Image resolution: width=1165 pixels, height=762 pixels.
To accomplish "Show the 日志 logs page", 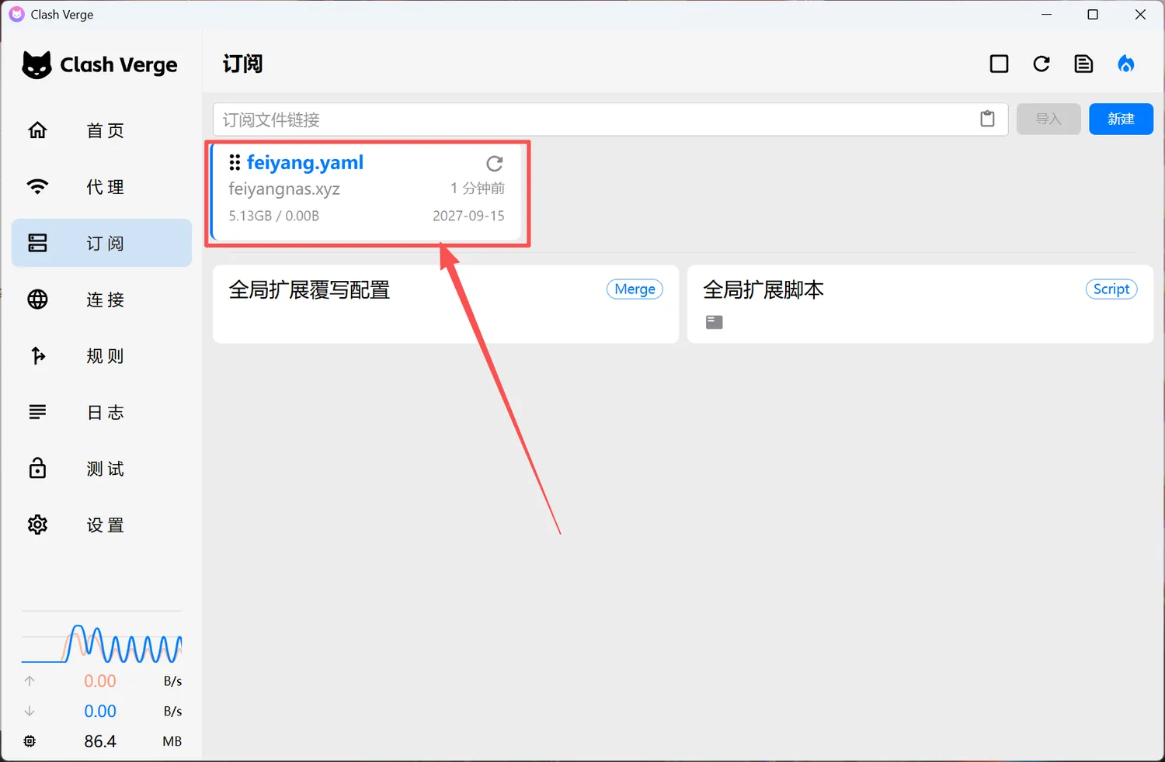I will (102, 412).
